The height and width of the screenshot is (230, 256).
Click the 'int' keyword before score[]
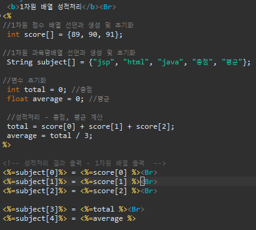pyautogui.click(x=14, y=34)
